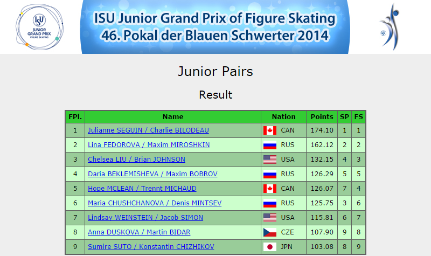Screen dimensions: 431x256
Task: Open Julianne SEGUIN / Charlie BILODEAU link
Action: pyautogui.click(x=148, y=130)
